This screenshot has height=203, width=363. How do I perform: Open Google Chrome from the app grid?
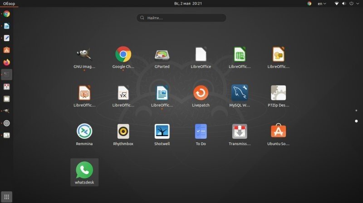tap(123, 58)
